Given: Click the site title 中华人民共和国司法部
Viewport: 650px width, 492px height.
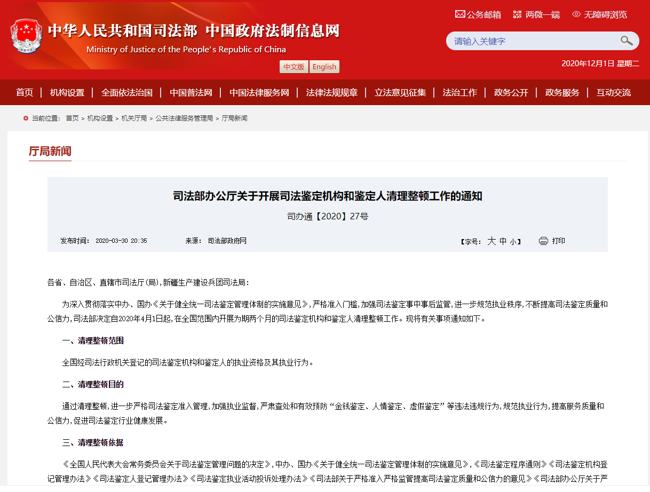Looking at the screenshot, I should 123,31.
